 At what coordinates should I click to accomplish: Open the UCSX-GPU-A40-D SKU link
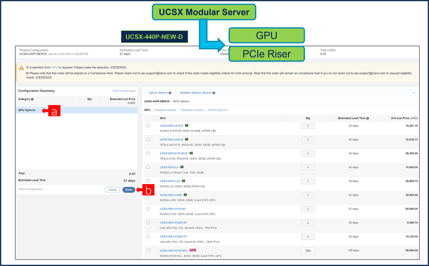coord(172,139)
